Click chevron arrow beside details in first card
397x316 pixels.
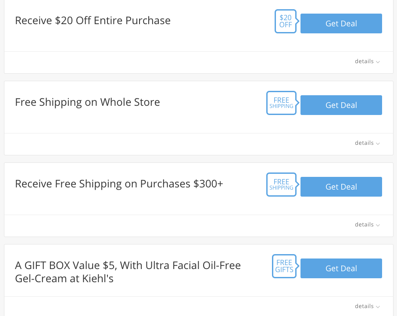pos(378,62)
